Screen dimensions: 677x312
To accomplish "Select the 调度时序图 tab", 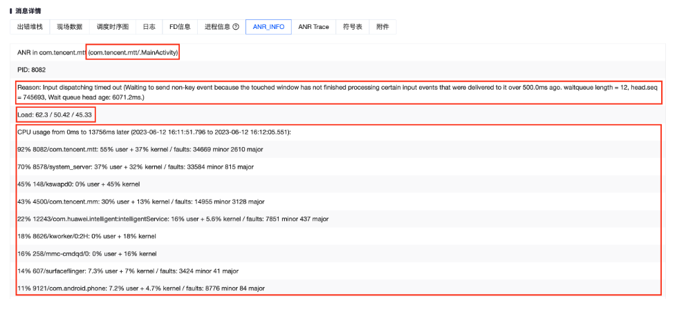I will [x=112, y=27].
